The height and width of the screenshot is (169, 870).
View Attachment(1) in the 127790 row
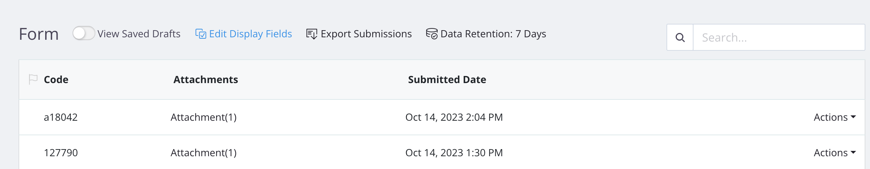point(204,153)
